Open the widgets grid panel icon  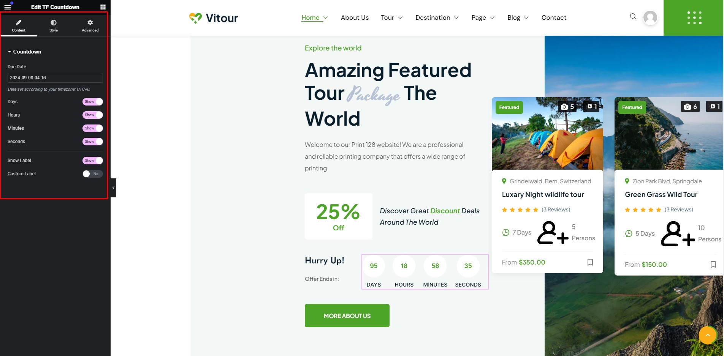(x=103, y=7)
